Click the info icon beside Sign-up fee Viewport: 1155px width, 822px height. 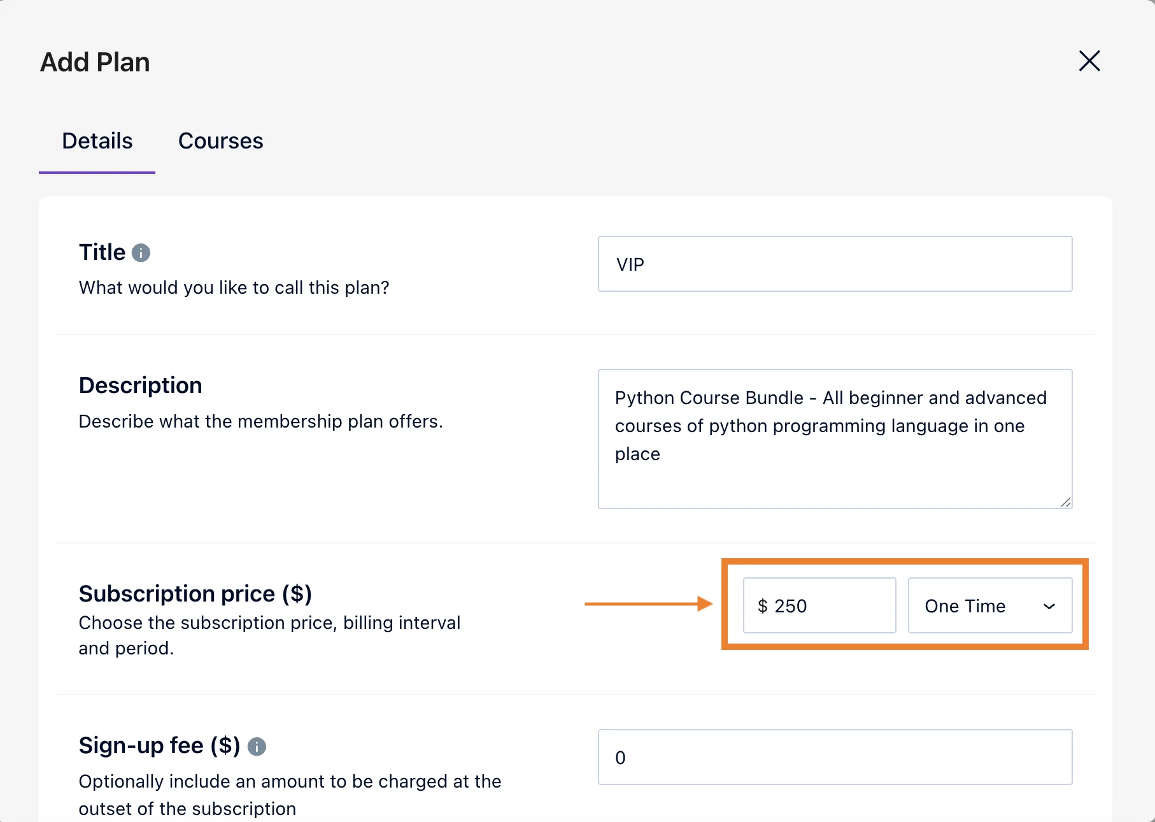pyautogui.click(x=257, y=746)
